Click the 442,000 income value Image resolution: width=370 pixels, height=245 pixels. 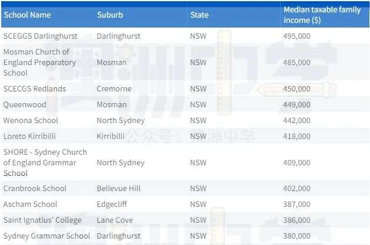pos(297,120)
